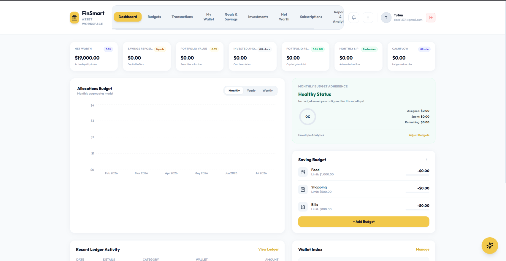The image size is (506, 261).
Task: Click the Allocations Budget heading
Action: pyautogui.click(x=95, y=88)
